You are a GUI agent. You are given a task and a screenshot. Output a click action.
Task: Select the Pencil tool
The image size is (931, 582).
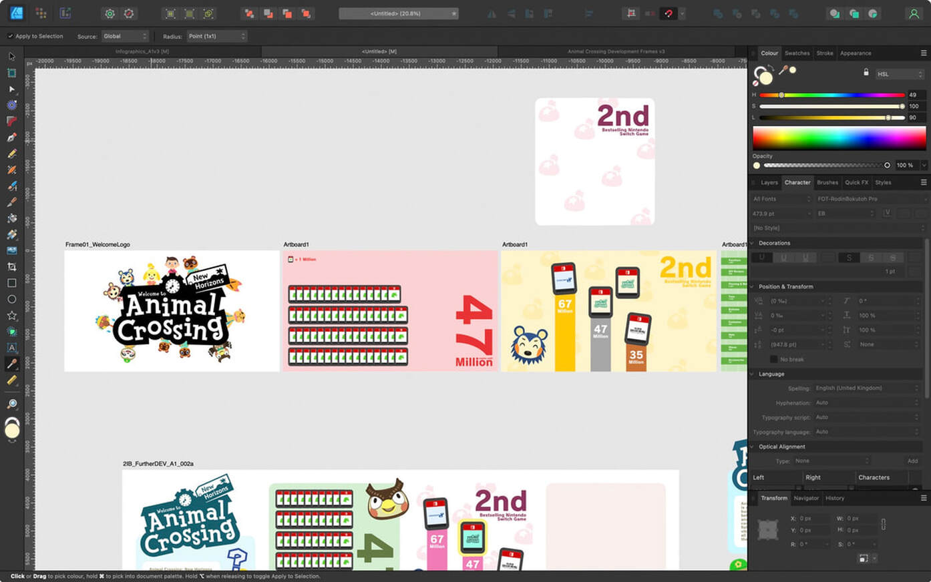(x=11, y=154)
